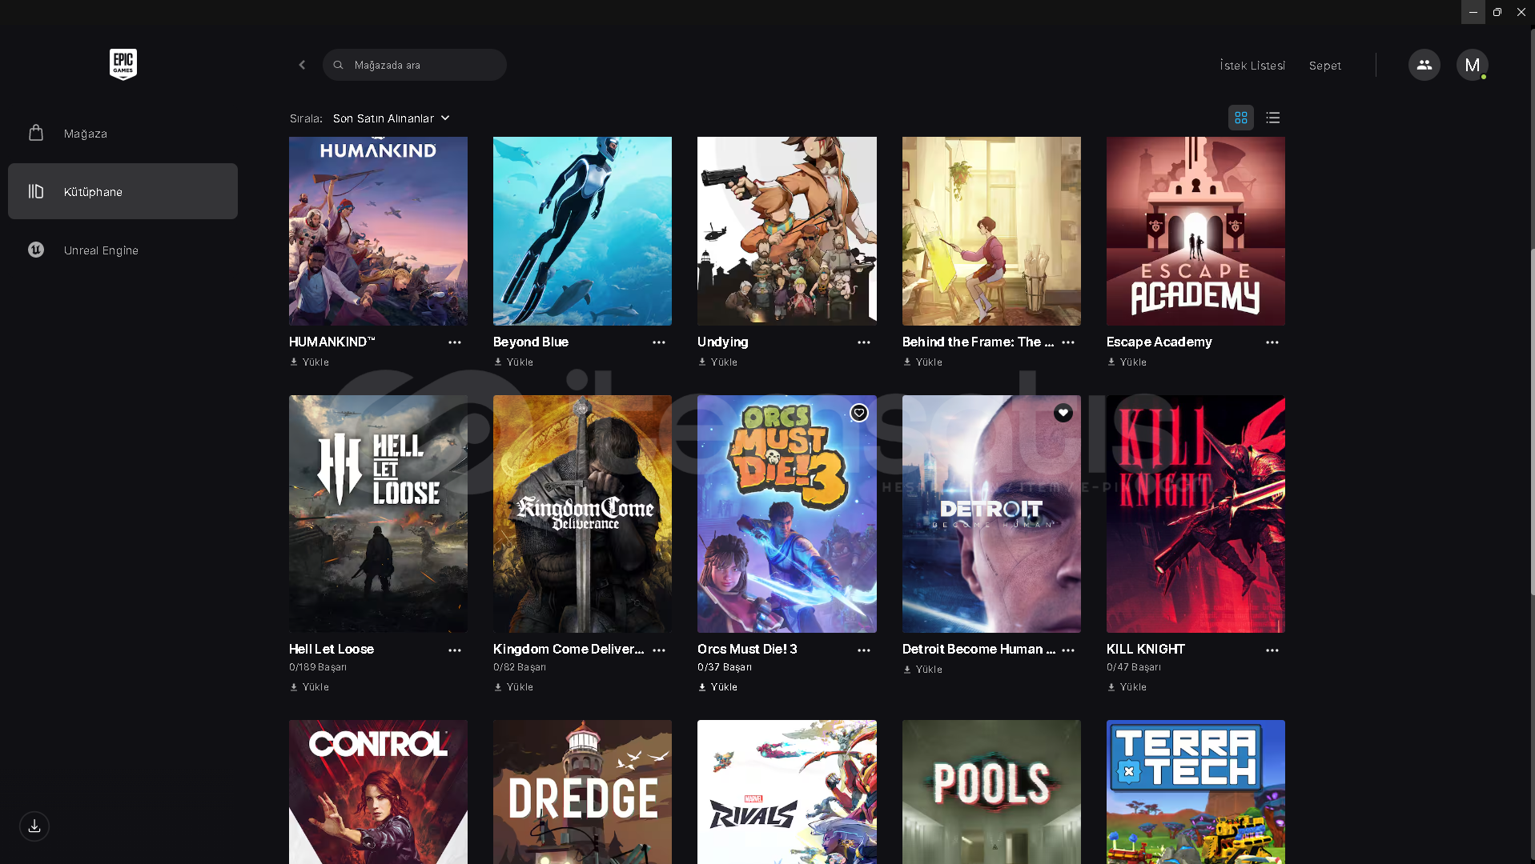Open the CONTROL cover thumbnail
This screenshot has height=864, width=1535.
coord(378,792)
